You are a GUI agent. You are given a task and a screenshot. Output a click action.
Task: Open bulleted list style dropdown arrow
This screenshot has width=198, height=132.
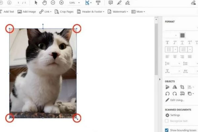coord(175,49)
